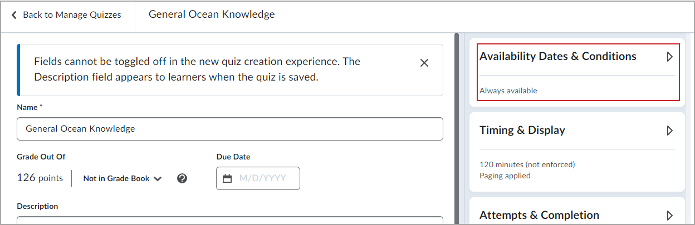This screenshot has height=225, width=695.
Task: Open the Back to Manage Quizzes link
Action: (x=66, y=15)
